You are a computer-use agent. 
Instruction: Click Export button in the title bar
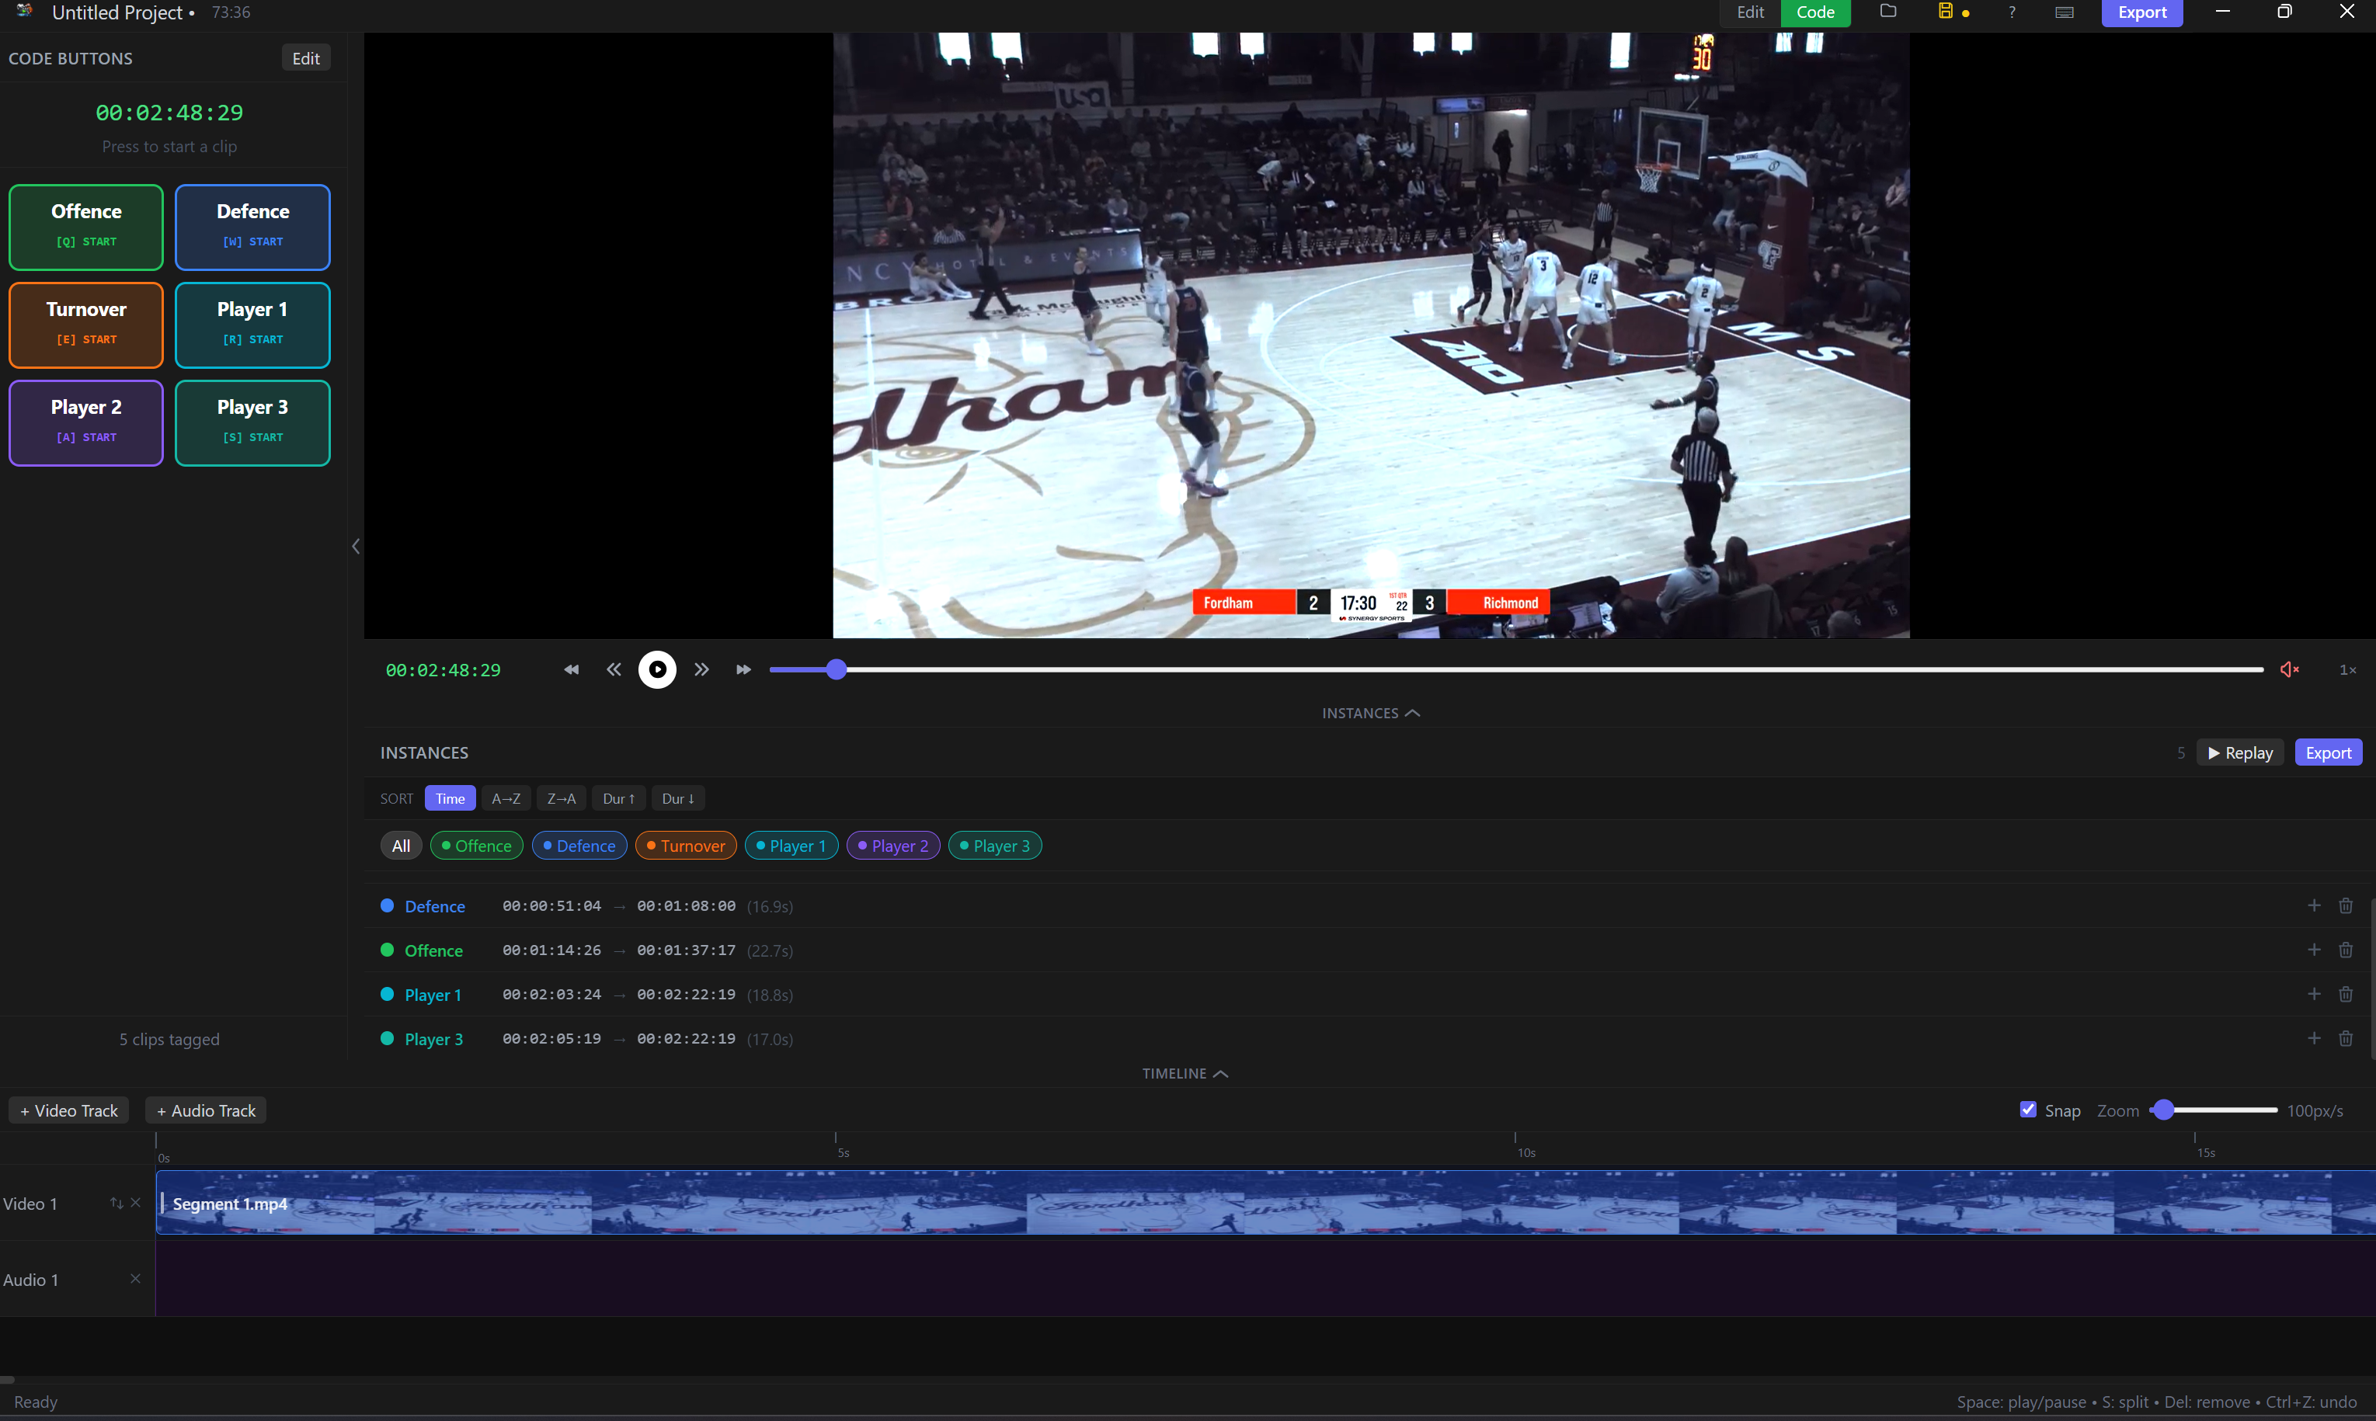pyautogui.click(x=2141, y=12)
